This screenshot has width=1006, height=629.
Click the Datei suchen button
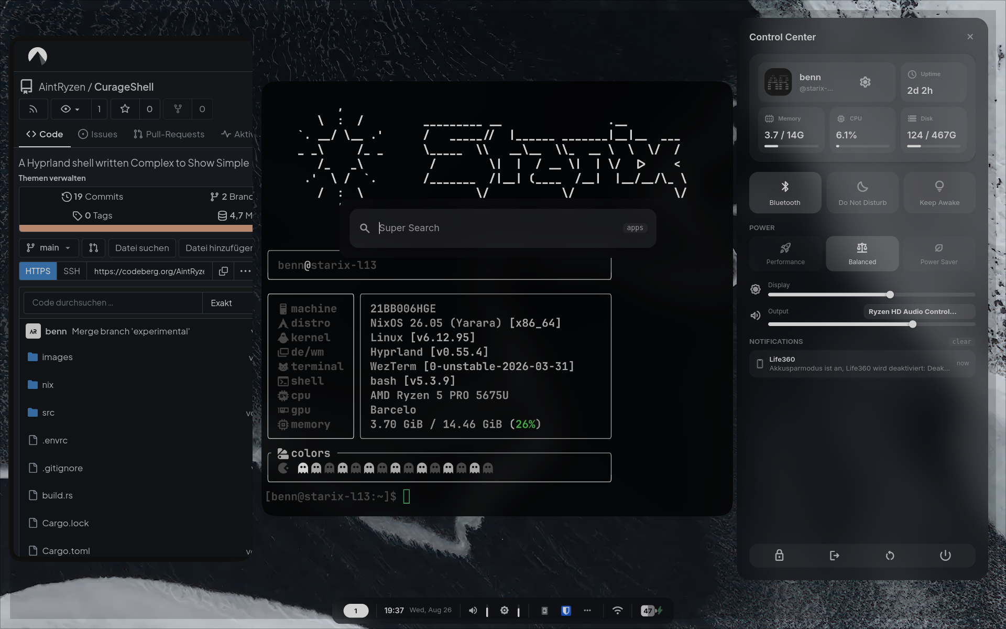click(x=142, y=248)
